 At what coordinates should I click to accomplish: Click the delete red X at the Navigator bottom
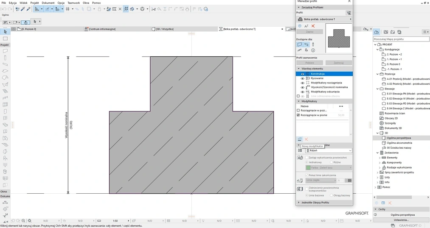click(x=390, y=203)
